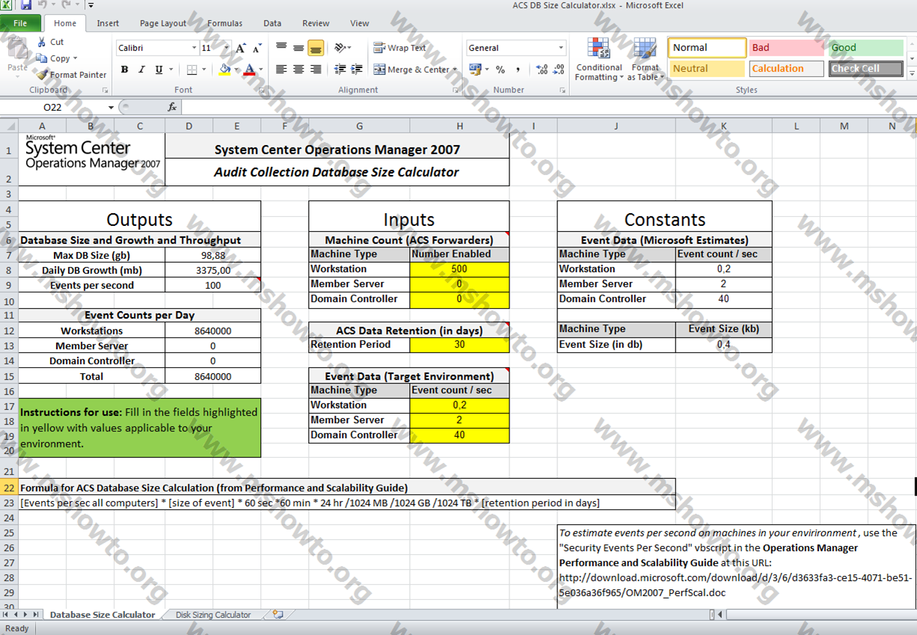Center text horizontally
The image size is (917, 635).
click(x=298, y=70)
